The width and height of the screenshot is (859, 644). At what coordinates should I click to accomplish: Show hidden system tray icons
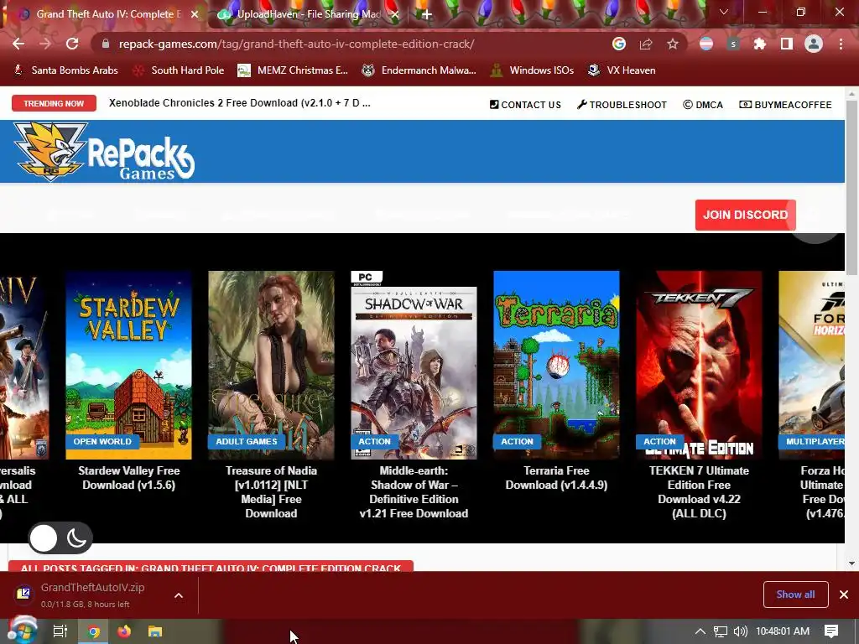(700, 631)
